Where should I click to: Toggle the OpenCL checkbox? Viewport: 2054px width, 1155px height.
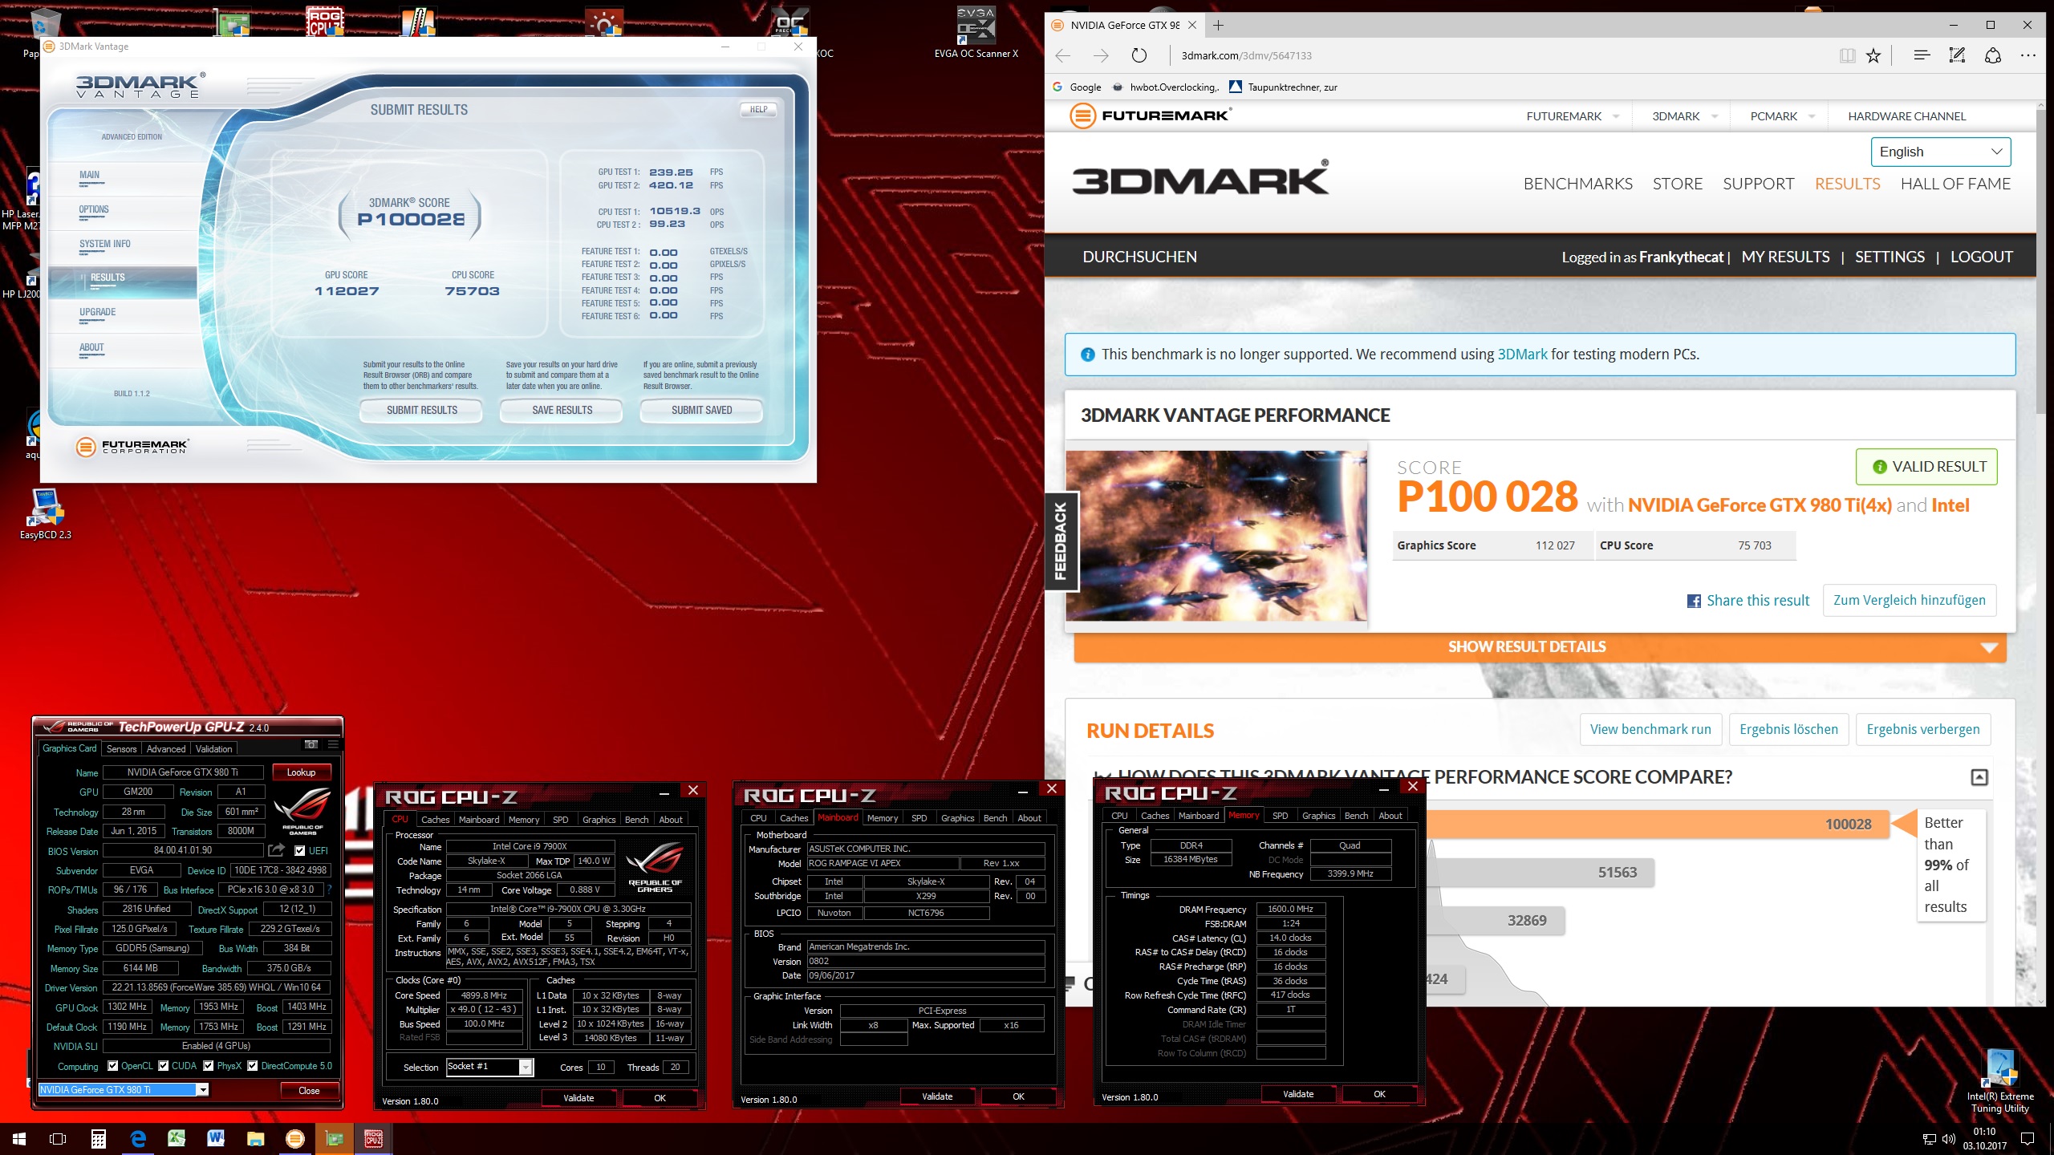tap(113, 1066)
